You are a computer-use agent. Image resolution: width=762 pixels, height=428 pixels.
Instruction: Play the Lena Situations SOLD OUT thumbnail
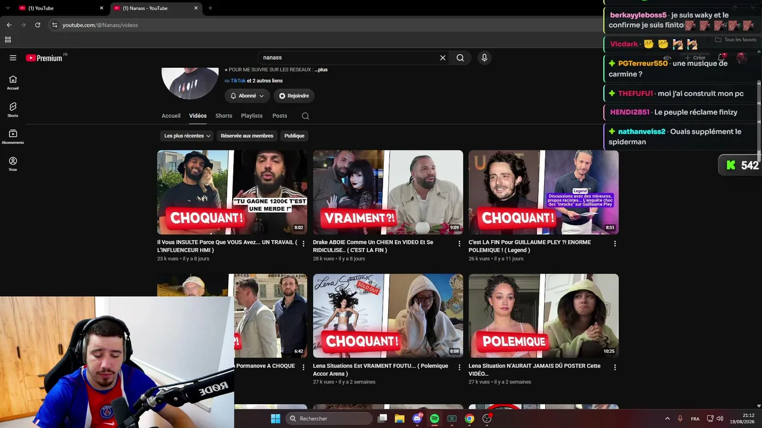click(x=388, y=316)
